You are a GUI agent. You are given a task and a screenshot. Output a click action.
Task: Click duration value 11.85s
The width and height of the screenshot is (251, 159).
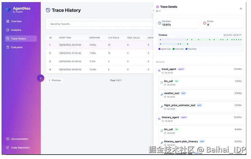tap(93, 53)
